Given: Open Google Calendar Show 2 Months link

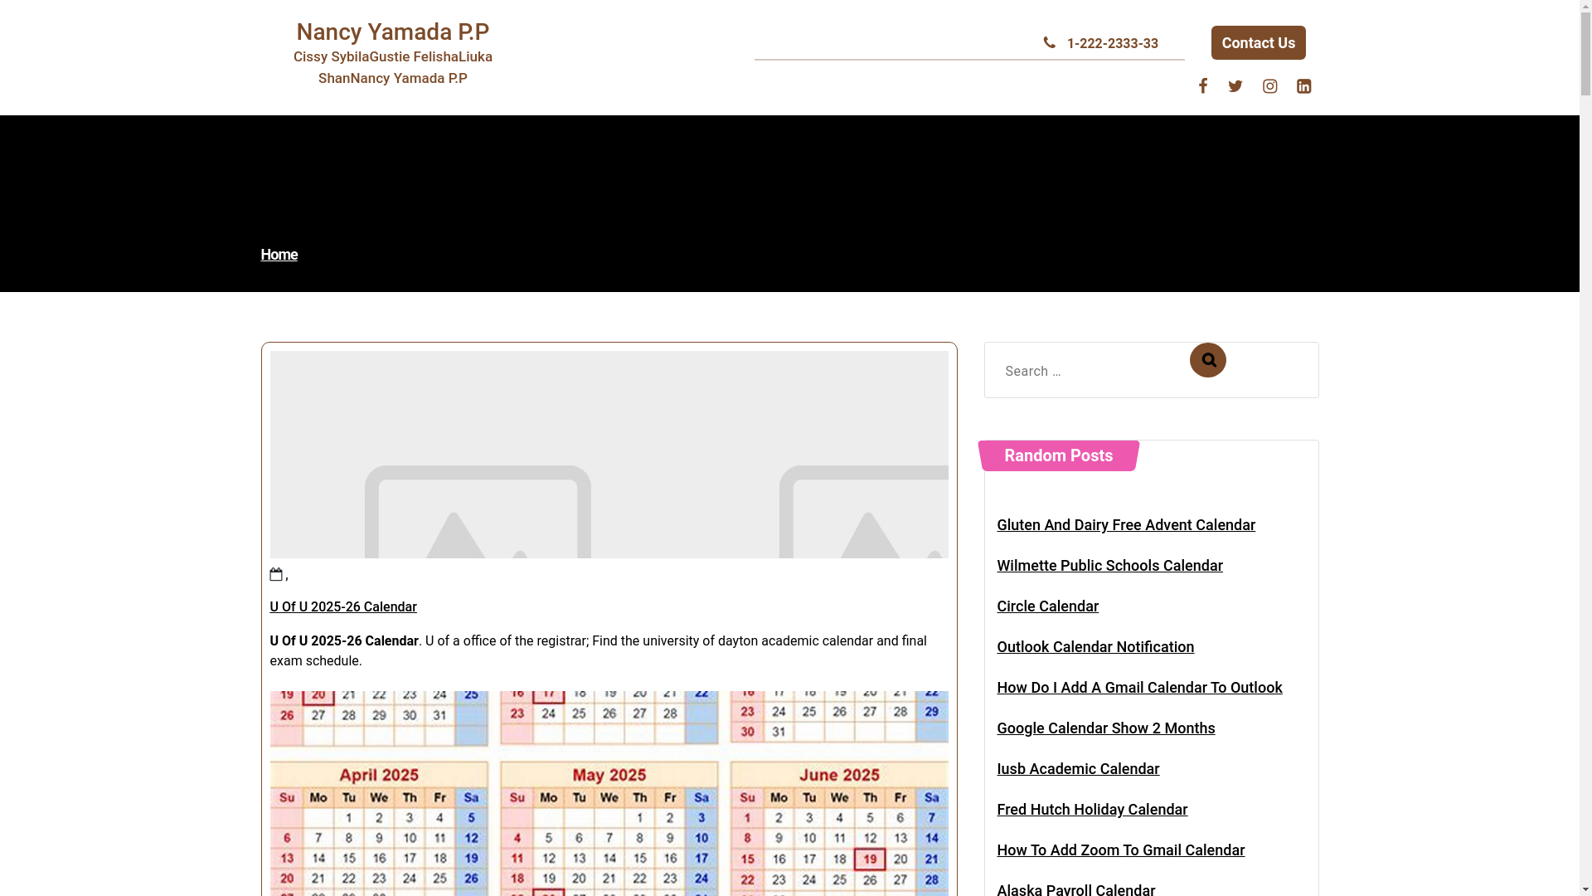Looking at the screenshot, I should pos(1105,728).
